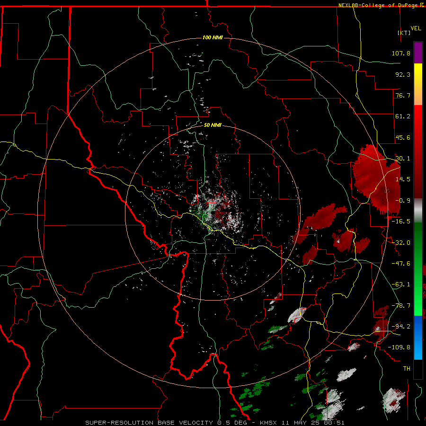Click the 14.5 velocity scale value
Viewport: 426px width, 426px height.
403,179
